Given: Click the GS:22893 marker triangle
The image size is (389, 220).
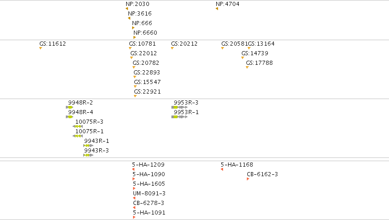Looking at the screenshot, I should [x=135, y=77].
